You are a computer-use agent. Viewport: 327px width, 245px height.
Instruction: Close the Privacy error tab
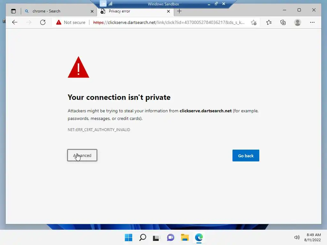[x=169, y=11]
